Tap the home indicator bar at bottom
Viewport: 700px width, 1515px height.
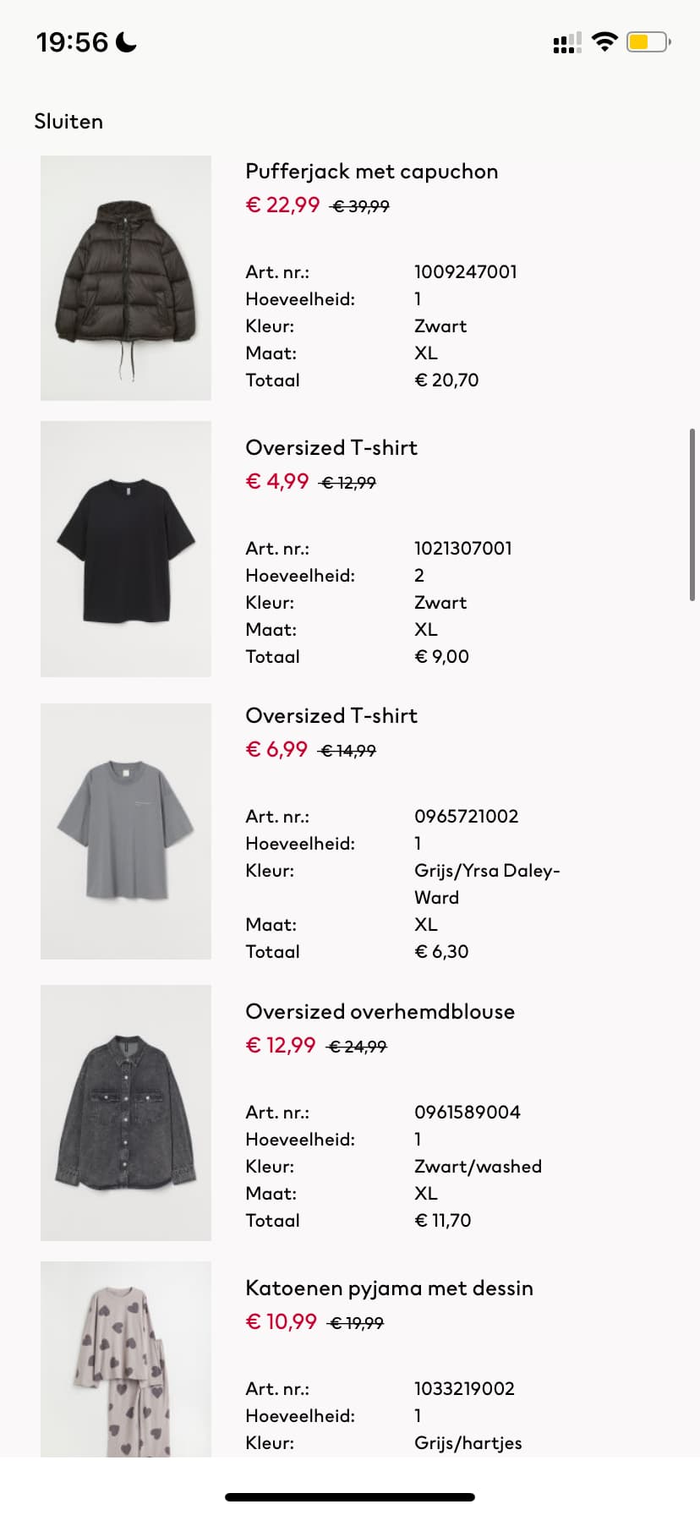(x=350, y=1496)
